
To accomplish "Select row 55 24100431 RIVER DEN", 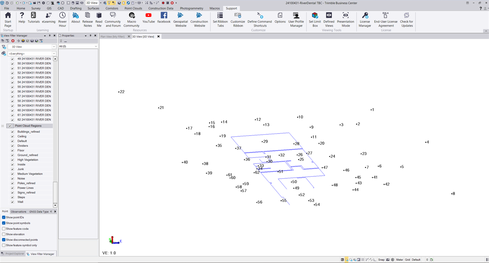I will [34, 87].
